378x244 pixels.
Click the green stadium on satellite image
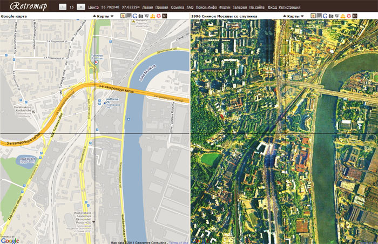click(211, 159)
